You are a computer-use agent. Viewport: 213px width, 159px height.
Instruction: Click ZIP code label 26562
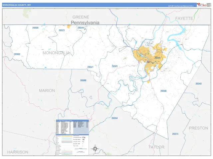click(17, 54)
